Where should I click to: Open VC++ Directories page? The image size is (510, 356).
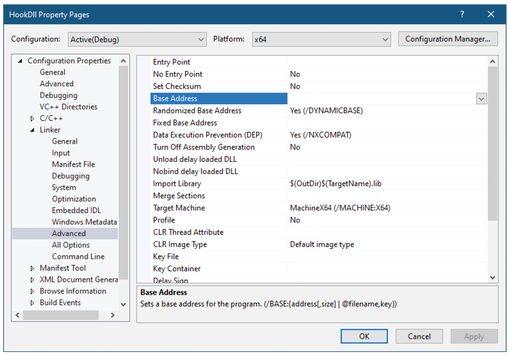(x=68, y=107)
